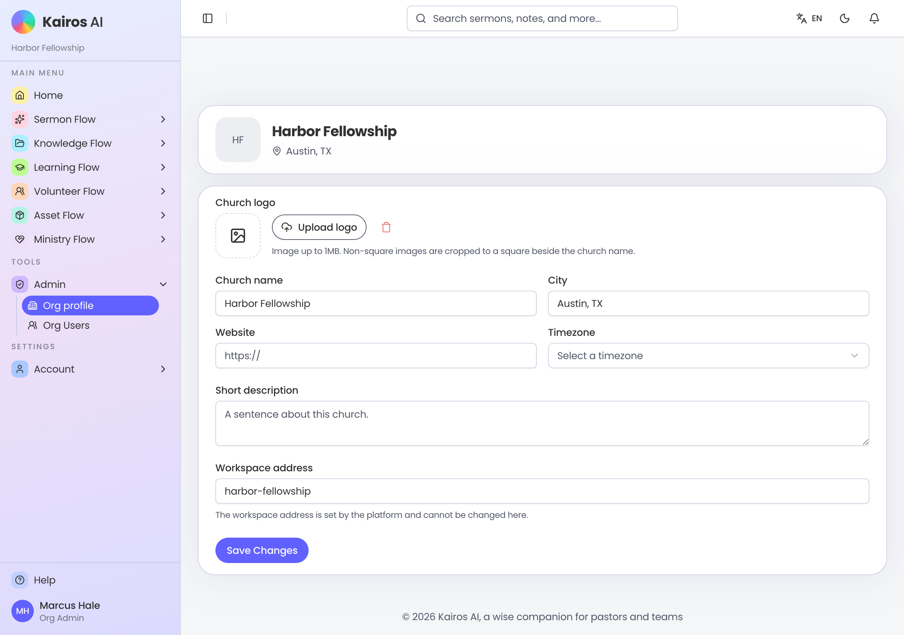Toggle the sidebar panel icon

point(208,18)
